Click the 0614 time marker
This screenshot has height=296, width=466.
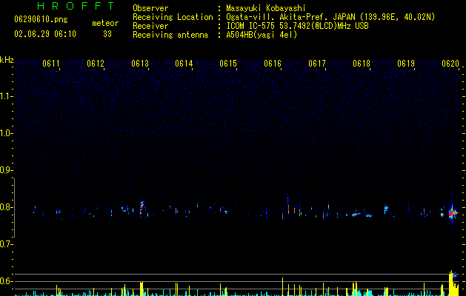(184, 64)
